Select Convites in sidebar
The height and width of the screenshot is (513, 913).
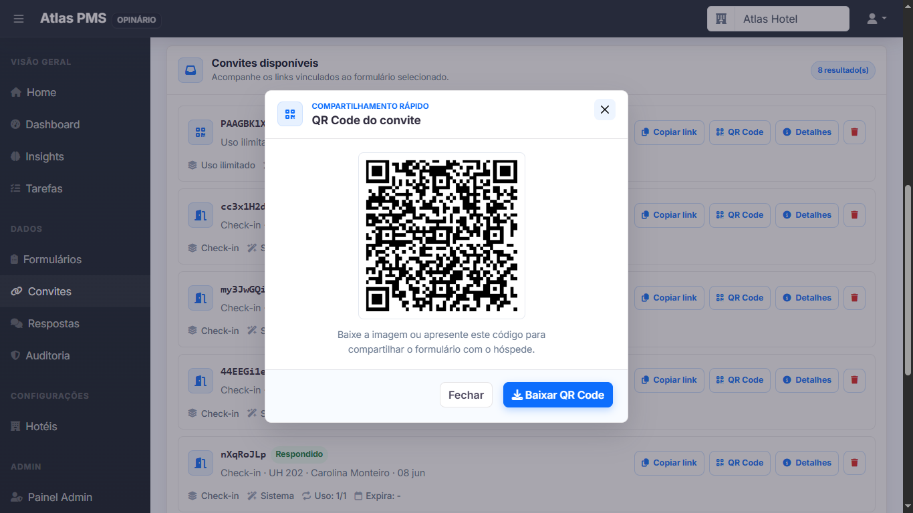point(75,291)
